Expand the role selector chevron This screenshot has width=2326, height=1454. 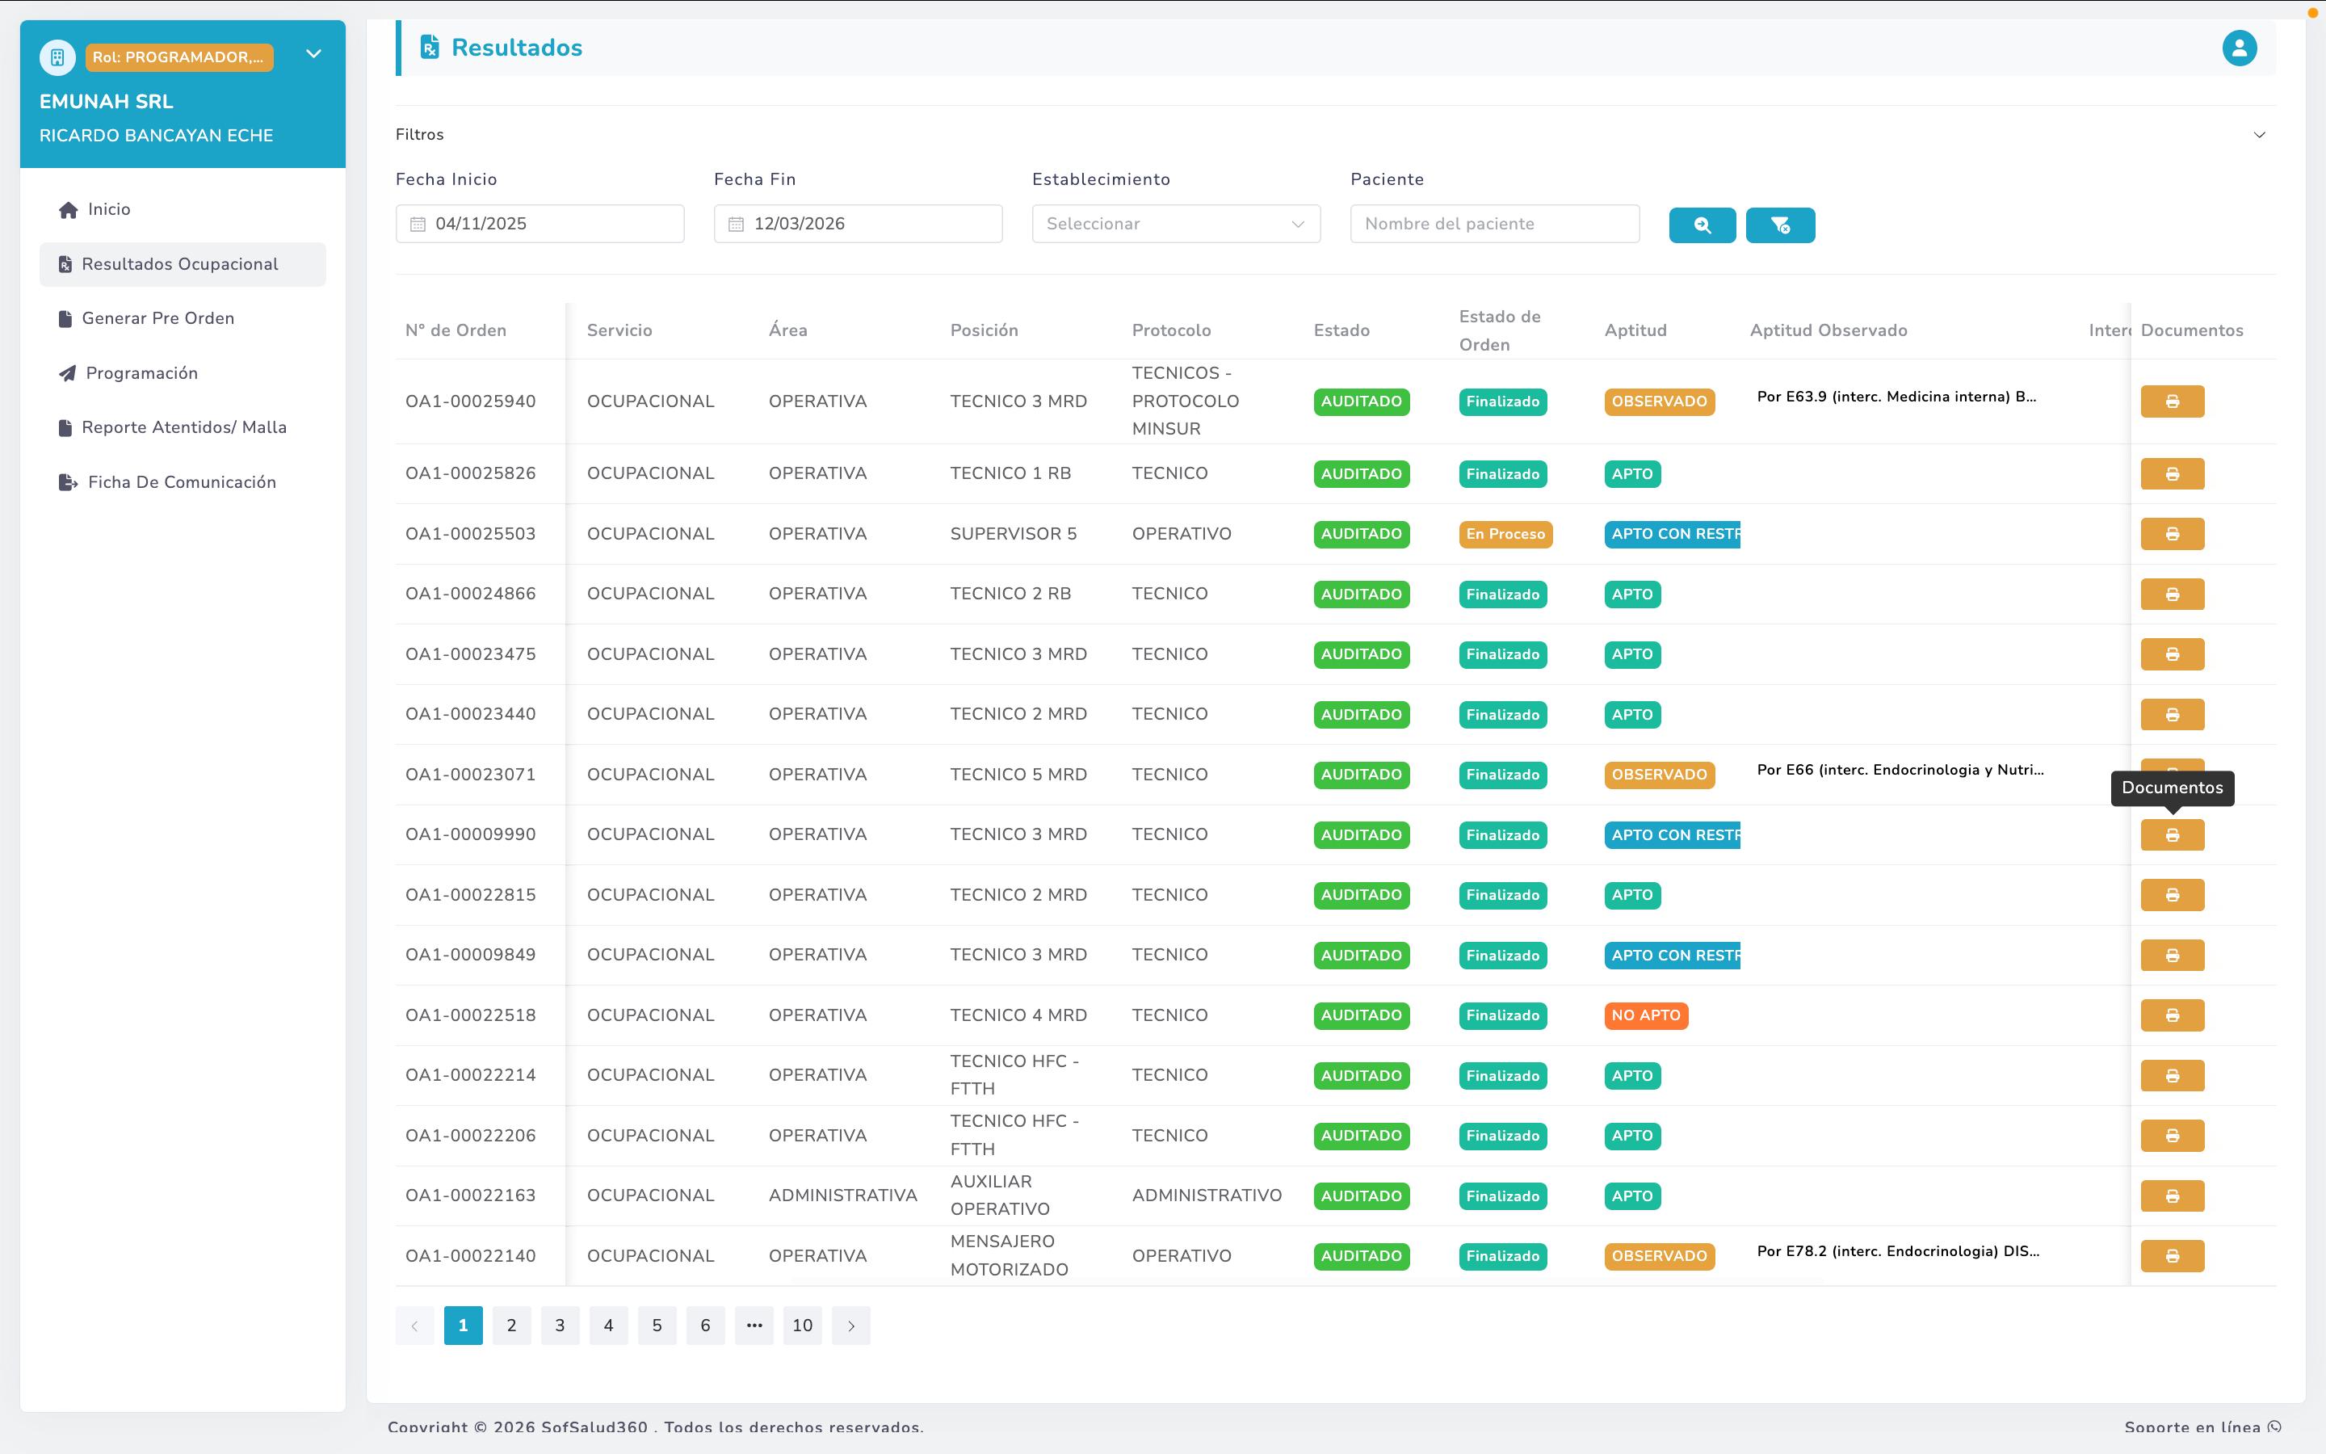(313, 55)
